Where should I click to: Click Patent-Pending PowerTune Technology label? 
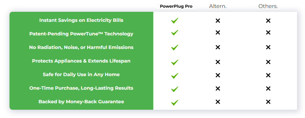click(x=81, y=34)
